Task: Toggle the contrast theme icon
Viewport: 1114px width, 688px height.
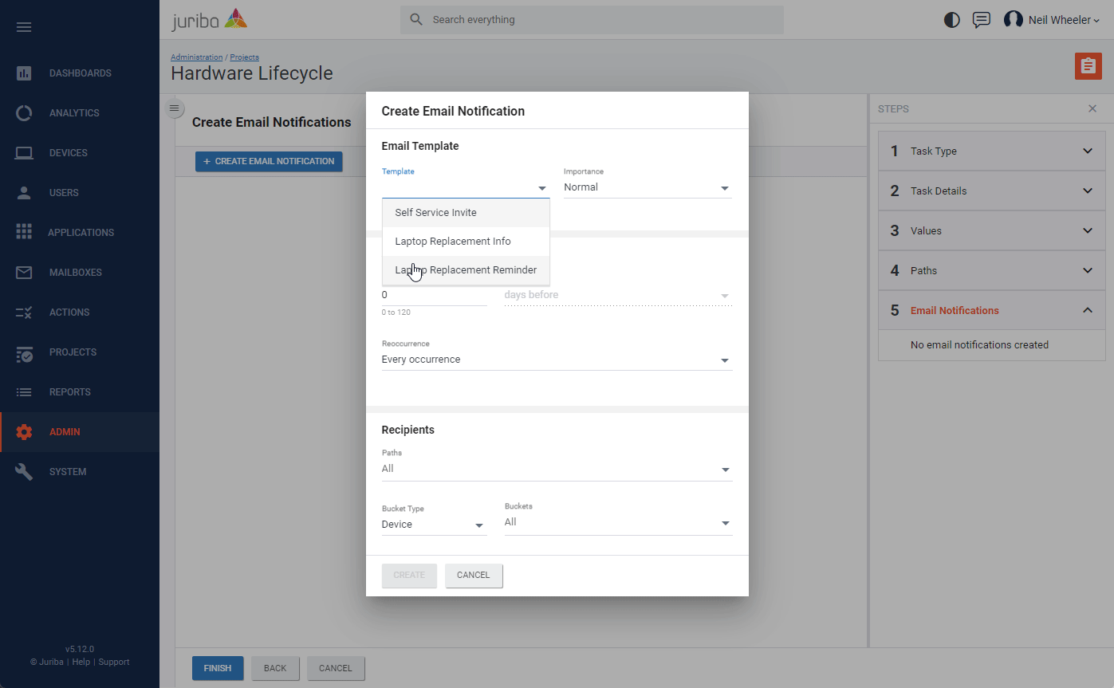Action: (x=951, y=20)
